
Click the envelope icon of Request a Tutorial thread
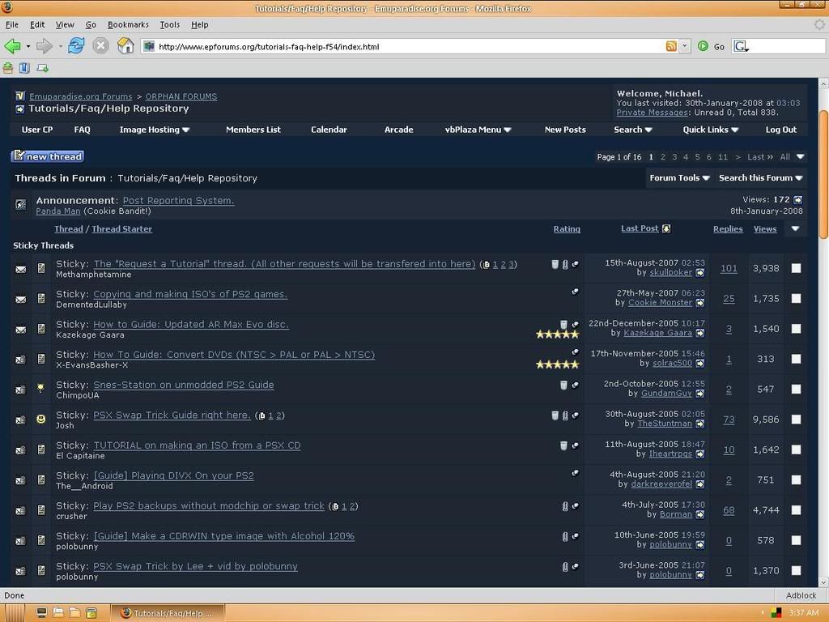pos(20,269)
